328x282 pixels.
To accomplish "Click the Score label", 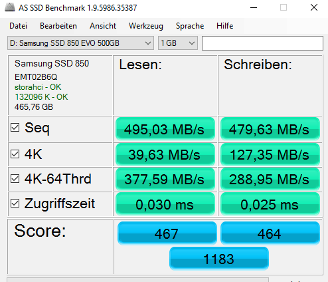I will (40, 231).
